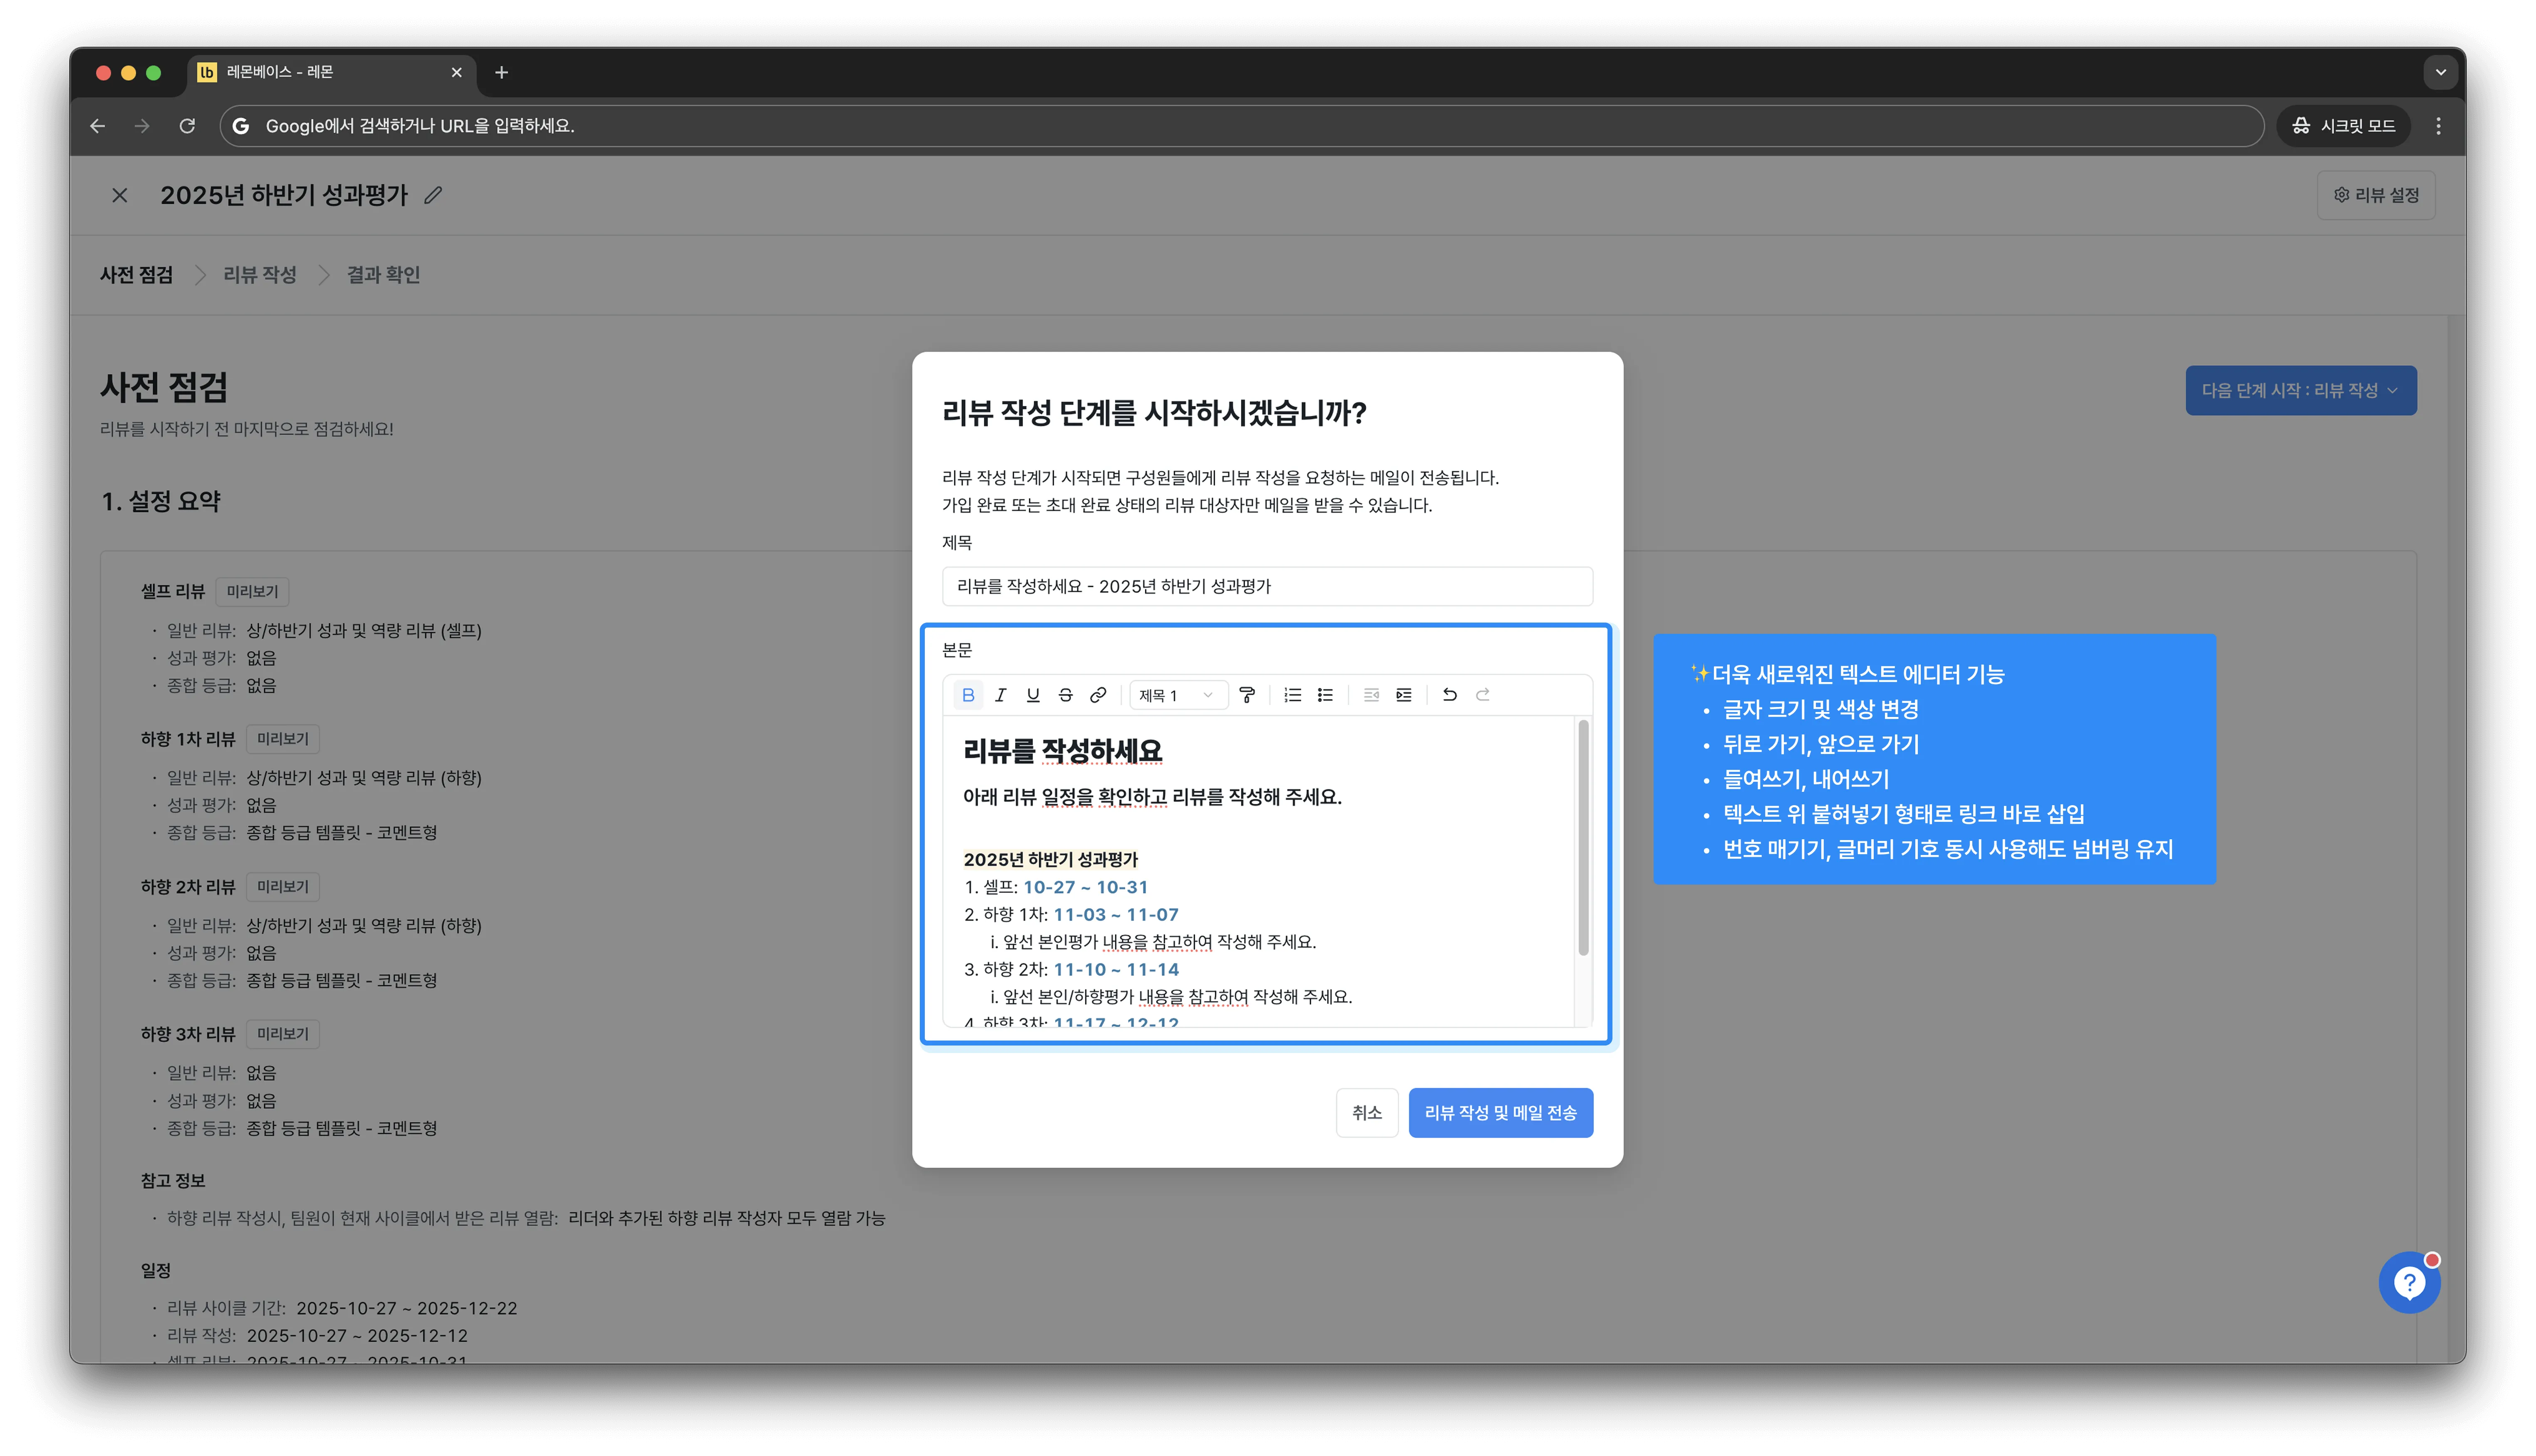2536x1456 pixels.
Task: Outdent the selected line
Action: [1371, 695]
